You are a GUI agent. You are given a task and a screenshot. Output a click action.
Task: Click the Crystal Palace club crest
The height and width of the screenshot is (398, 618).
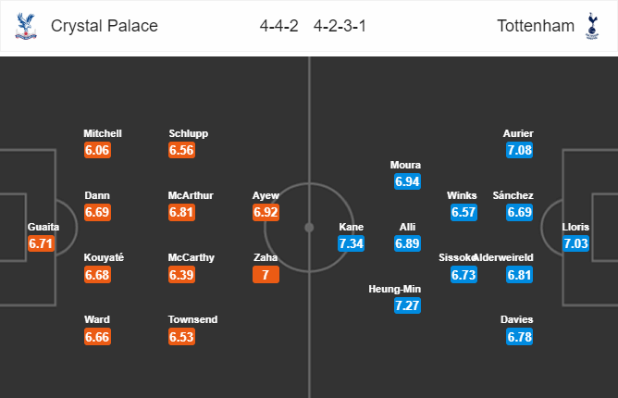coord(26,26)
